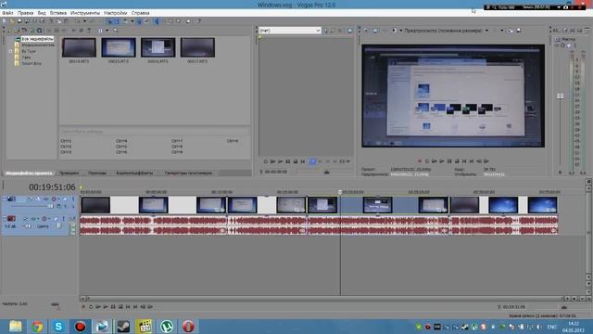This screenshot has width=593, height=334.
Task: Click the Open project toolbar icon
Action: click(x=12, y=21)
